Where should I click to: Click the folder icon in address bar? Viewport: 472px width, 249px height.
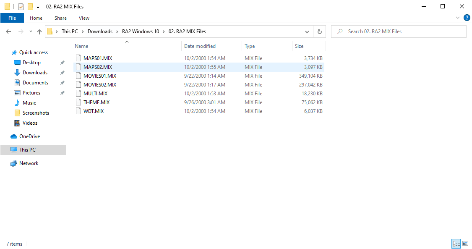[50, 31]
